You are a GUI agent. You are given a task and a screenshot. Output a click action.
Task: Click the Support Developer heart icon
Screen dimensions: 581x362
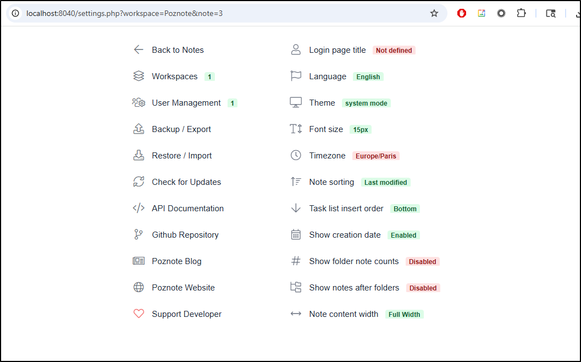[x=139, y=314]
